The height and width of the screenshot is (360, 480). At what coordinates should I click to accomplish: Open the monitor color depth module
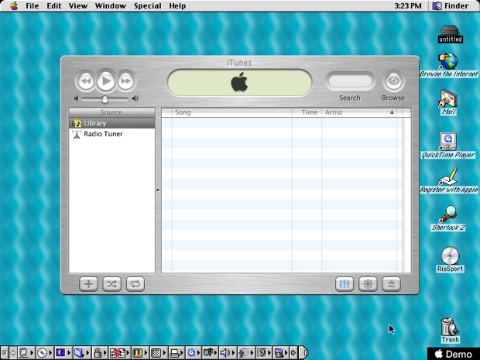coord(140,353)
